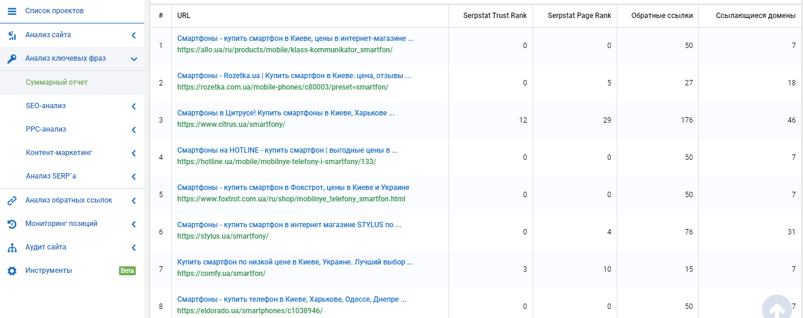Open Контент-маркетинг menu item
Screen dimensions: 803x318
(59, 153)
